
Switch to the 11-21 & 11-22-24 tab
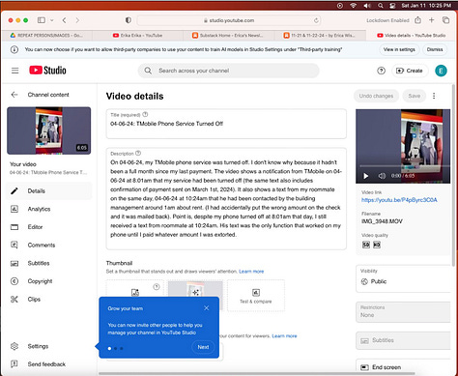pyautogui.click(x=320, y=36)
